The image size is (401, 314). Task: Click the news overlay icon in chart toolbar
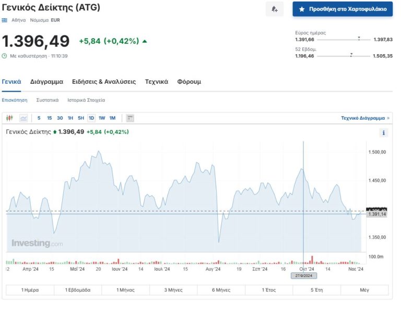[x=131, y=118]
